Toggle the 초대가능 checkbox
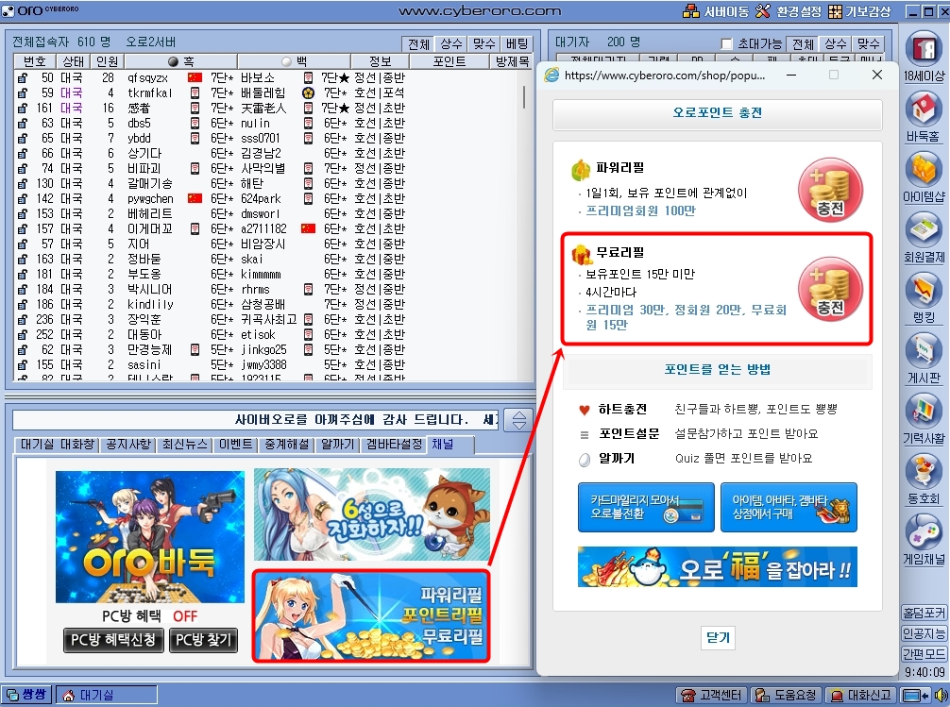 tap(727, 44)
